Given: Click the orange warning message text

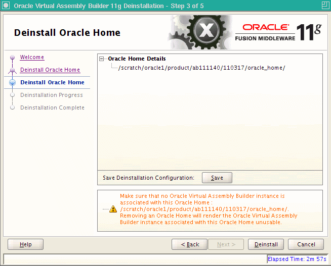Looking at the screenshot, I should click(209, 209).
